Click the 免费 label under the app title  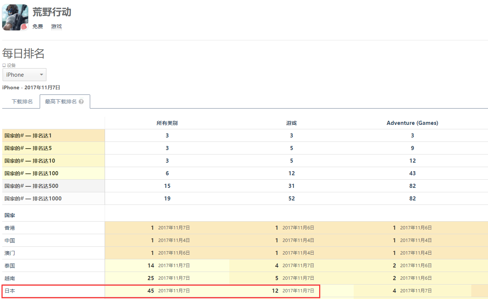coord(37,27)
